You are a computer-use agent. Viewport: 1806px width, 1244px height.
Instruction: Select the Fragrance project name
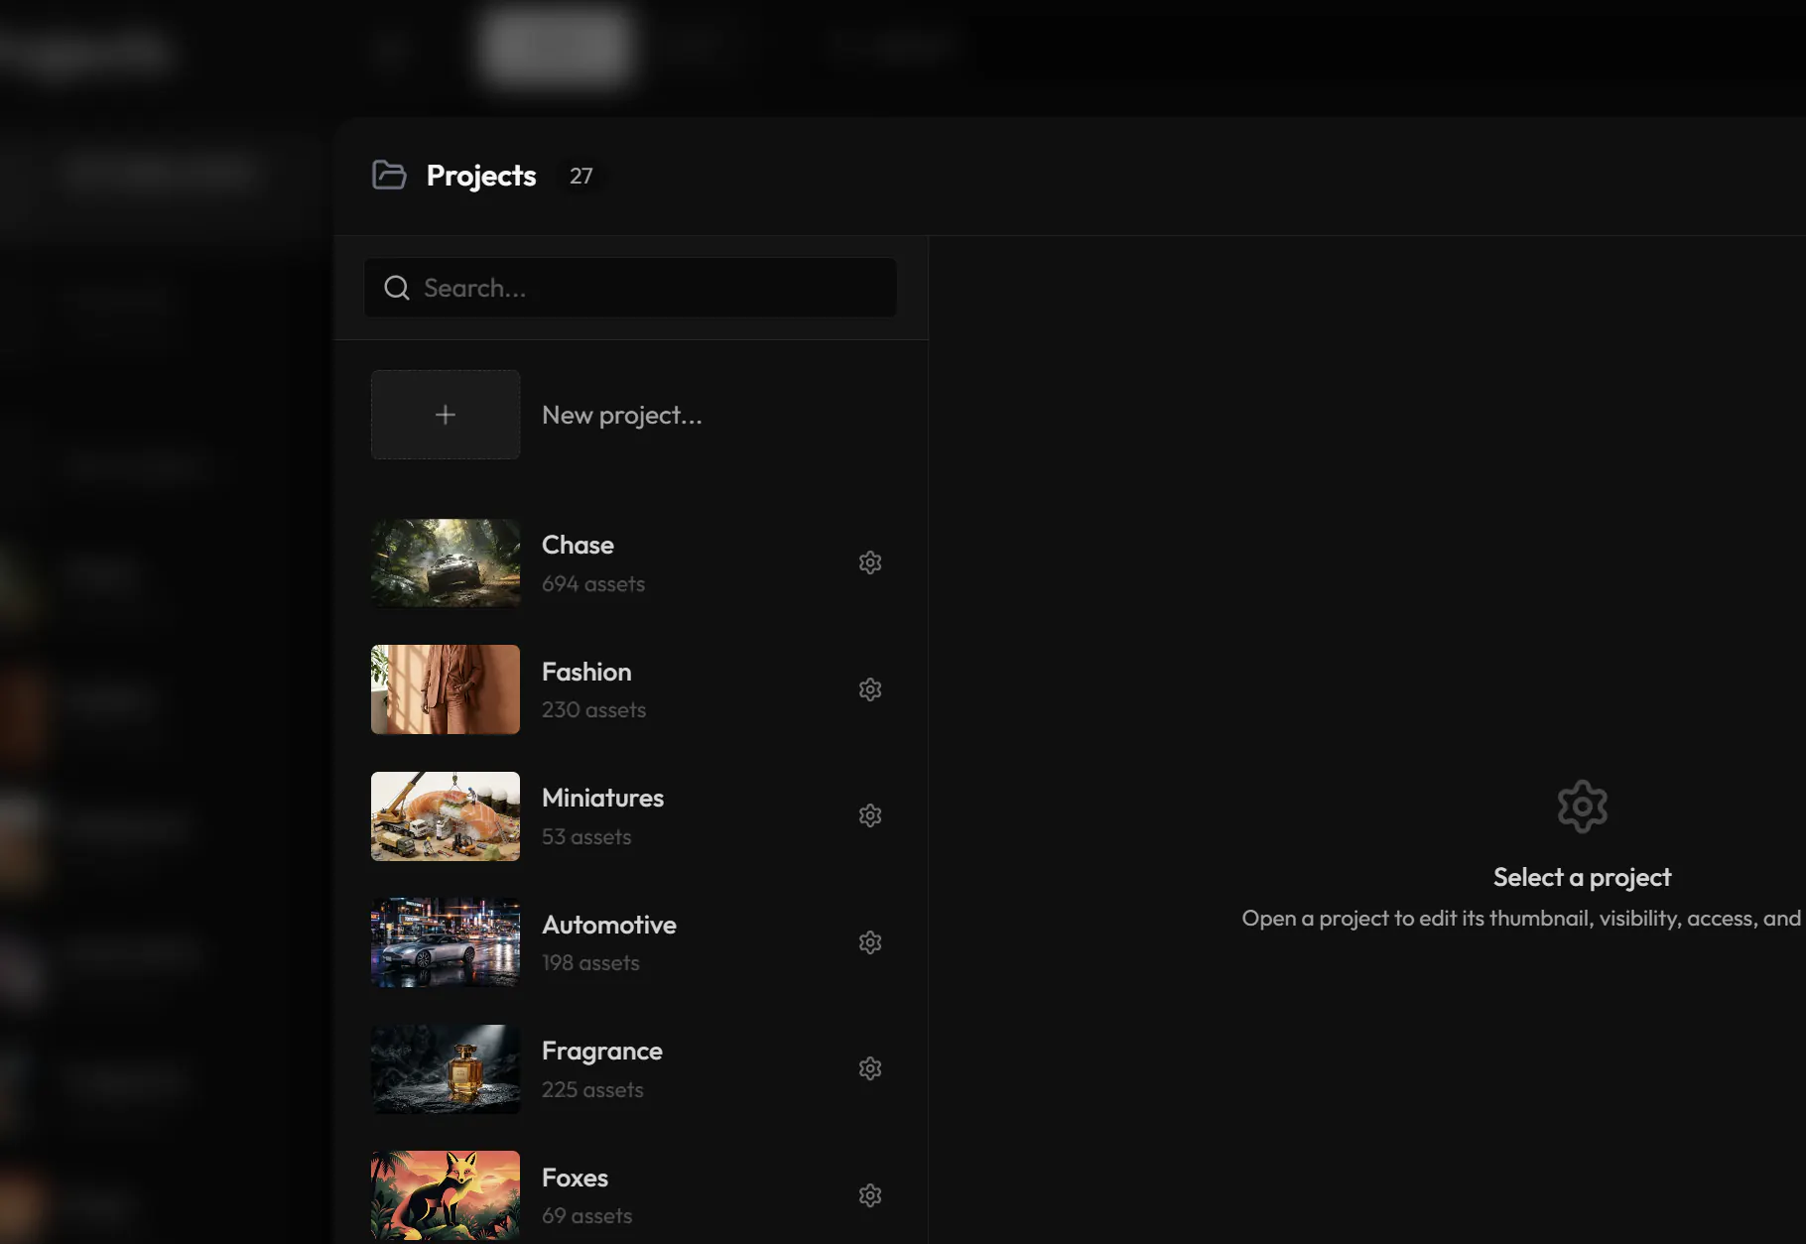click(x=602, y=1051)
